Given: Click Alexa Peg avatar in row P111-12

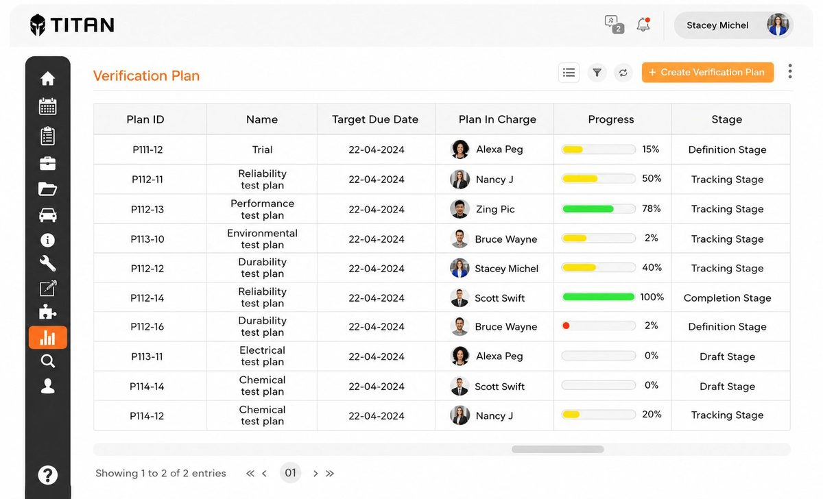Looking at the screenshot, I should click(460, 149).
